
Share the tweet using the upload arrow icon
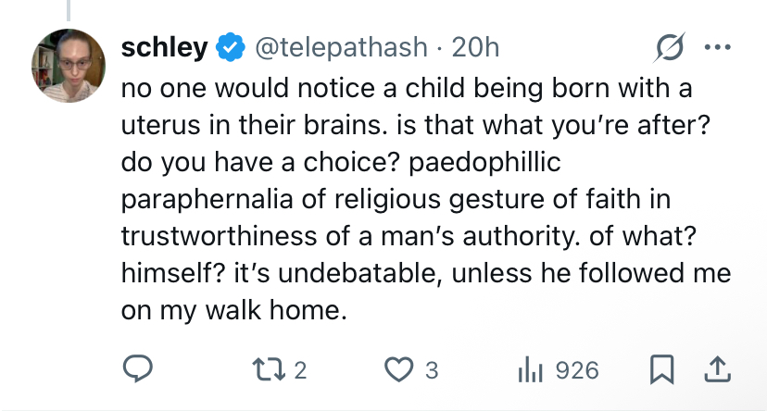(717, 369)
